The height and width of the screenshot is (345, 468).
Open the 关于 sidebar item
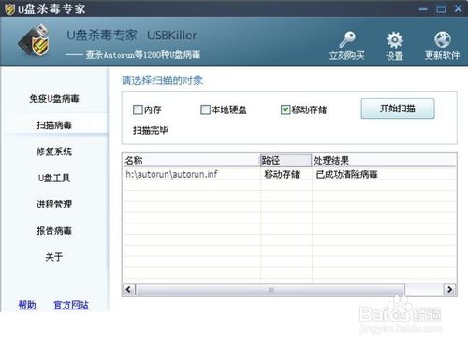pos(54,257)
